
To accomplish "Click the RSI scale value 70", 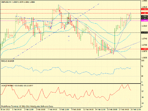I will click(142, 66).
